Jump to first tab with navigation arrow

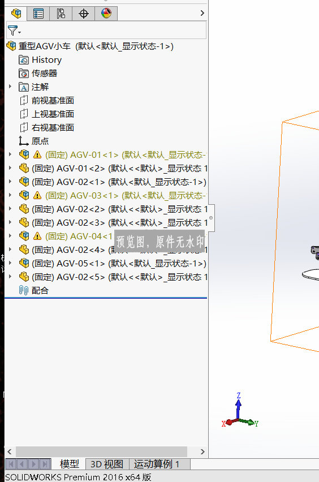tap(11, 464)
